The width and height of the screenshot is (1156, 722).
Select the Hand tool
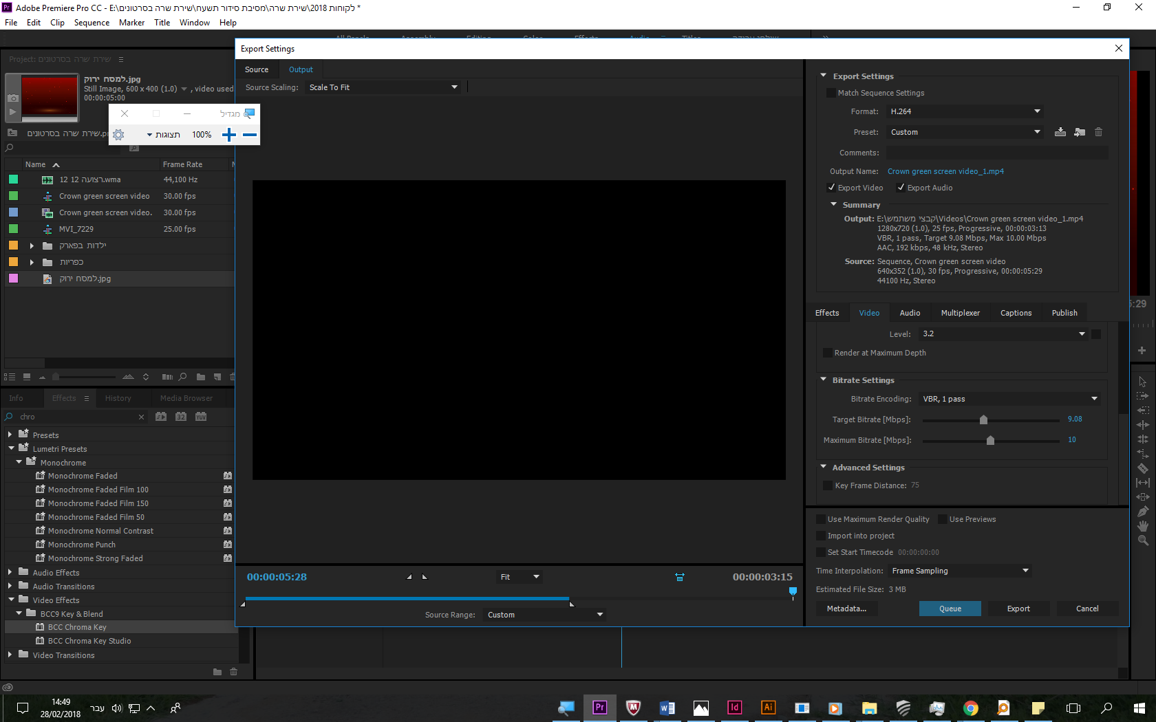click(1142, 526)
